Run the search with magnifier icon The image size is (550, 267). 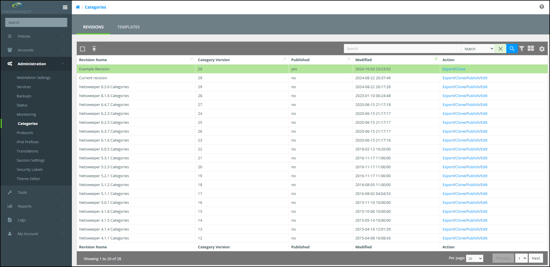point(512,49)
